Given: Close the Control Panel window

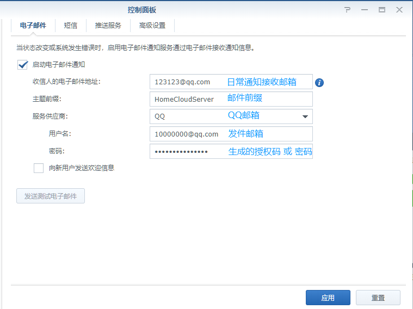Looking at the screenshot, I should coord(399,10).
